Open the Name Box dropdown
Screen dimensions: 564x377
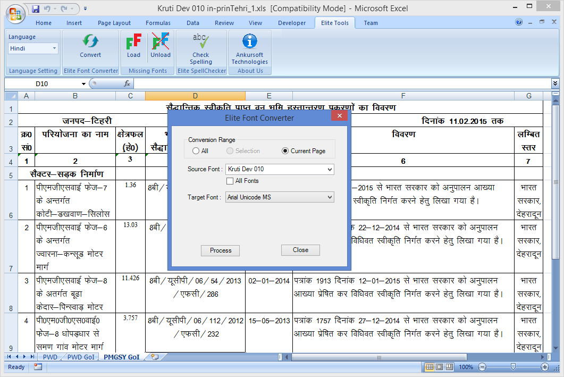click(84, 84)
